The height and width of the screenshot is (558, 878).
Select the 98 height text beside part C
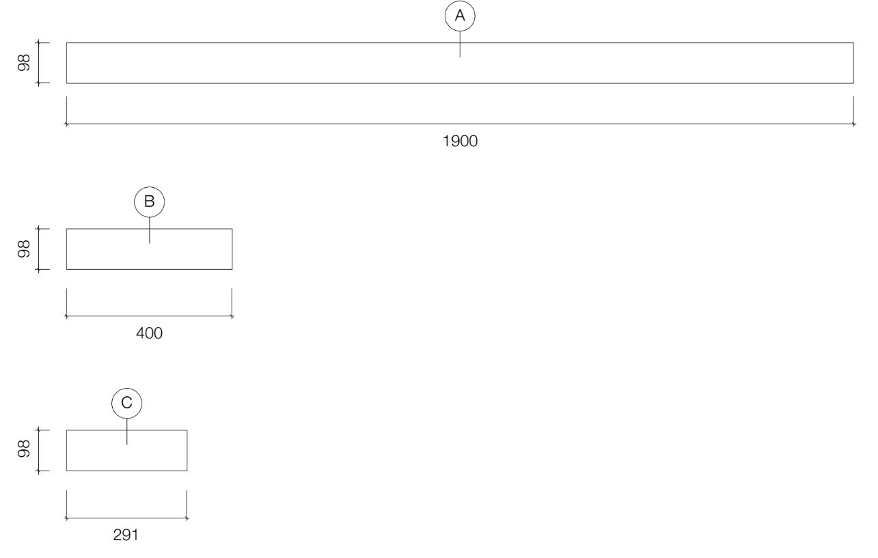24,450
